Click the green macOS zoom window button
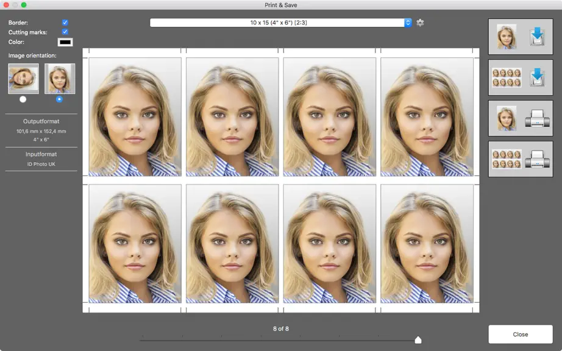Viewport: 562px width, 351px height. 24,5
